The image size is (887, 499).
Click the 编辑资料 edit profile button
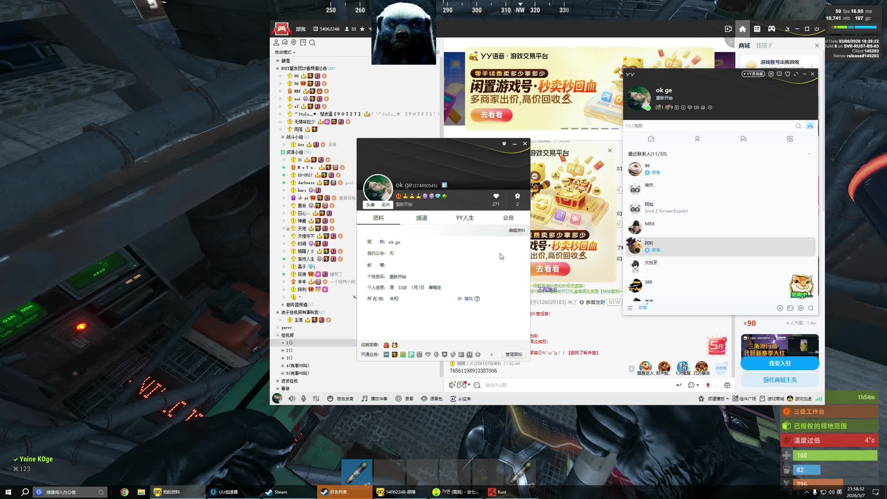coord(517,230)
